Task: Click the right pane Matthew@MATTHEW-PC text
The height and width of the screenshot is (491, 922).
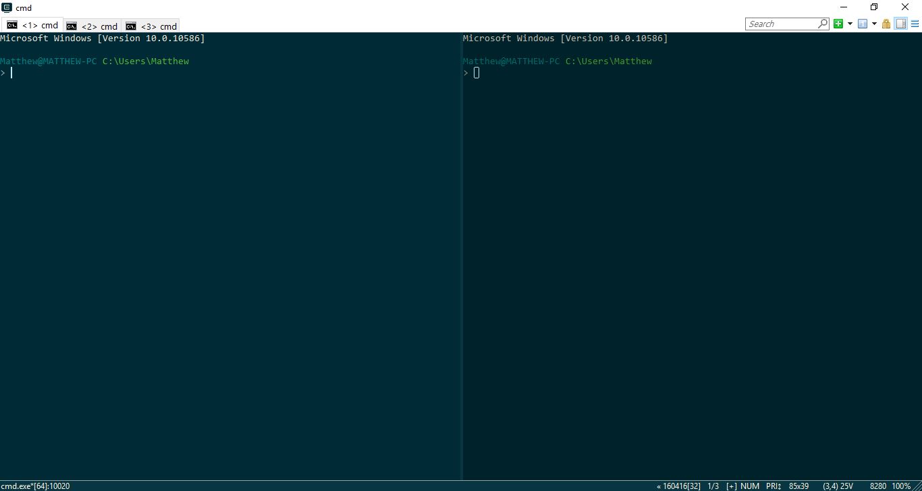Action: point(512,61)
